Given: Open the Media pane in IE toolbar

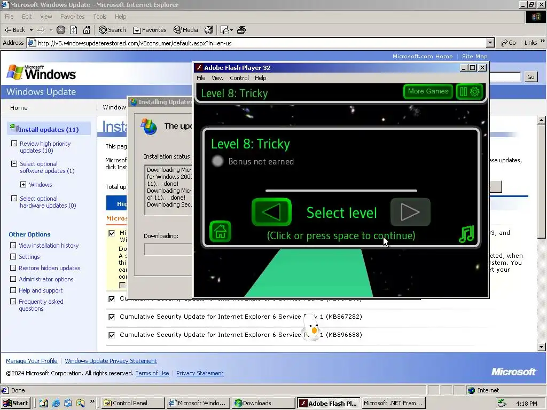Looking at the screenshot, I should click(185, 30).
